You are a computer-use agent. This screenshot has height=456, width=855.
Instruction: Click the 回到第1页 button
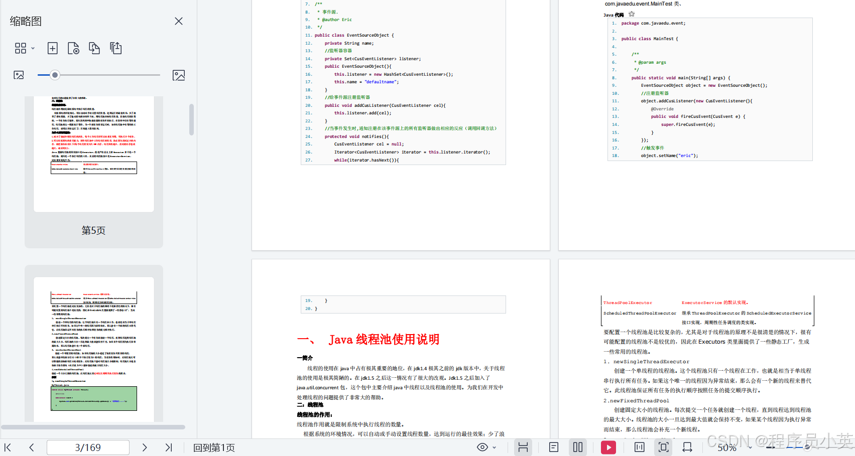[214, 447]
